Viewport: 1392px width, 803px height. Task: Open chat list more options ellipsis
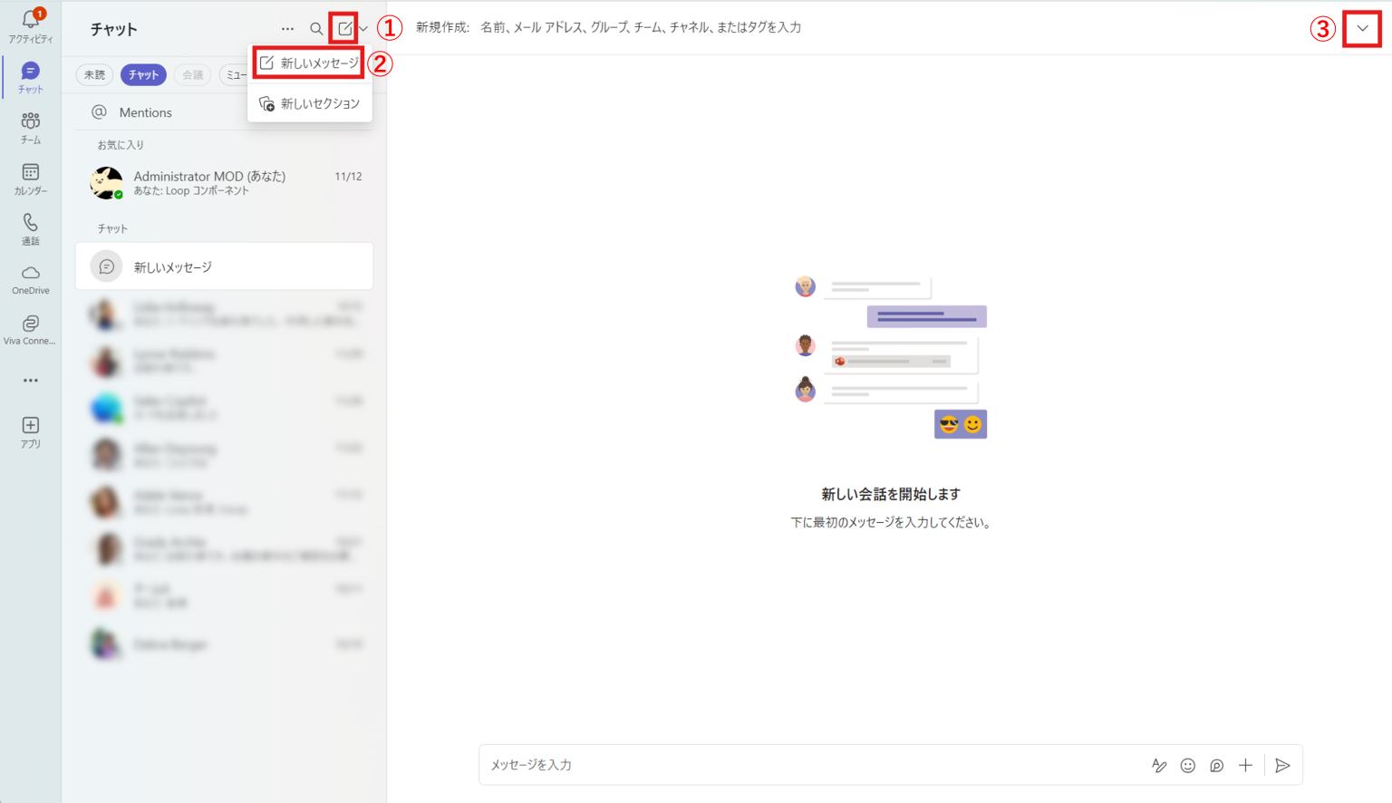tap(287, 29)
